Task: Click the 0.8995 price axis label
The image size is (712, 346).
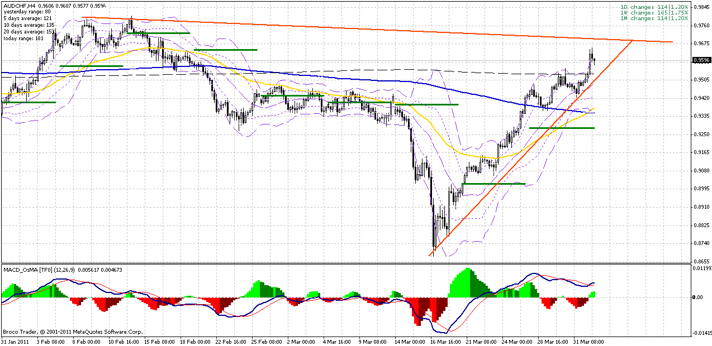Action: pyautogui.click(x=701, y=189)
